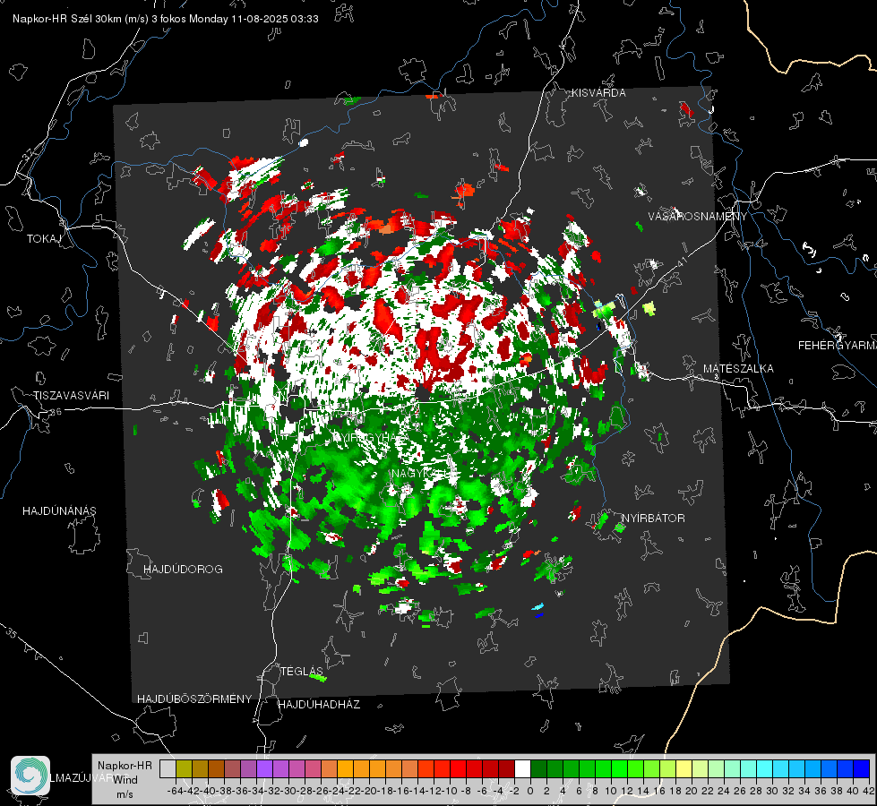Image resolution: width=877 pixels, height=806 pixels.
Task: Select the cyan legend swatch above 30
Action: pyautogui.click(x=765, y=768)
